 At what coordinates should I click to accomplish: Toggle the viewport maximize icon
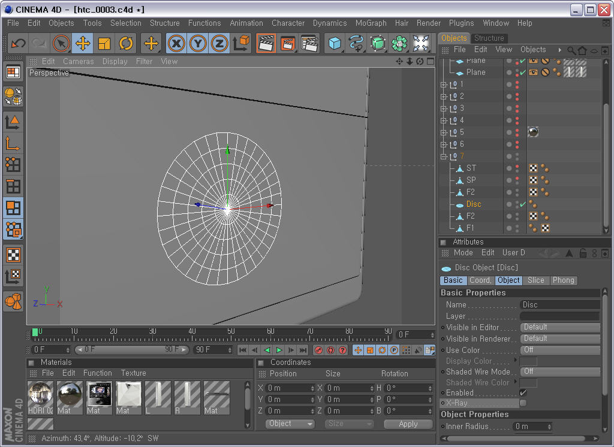[x=431, y=62]
